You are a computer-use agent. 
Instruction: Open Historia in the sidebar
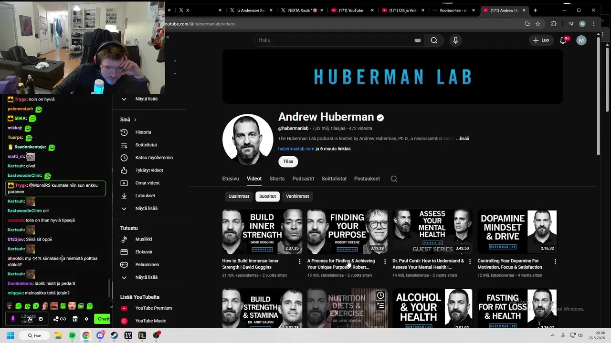pyautogui.click(x=143, y=132)
